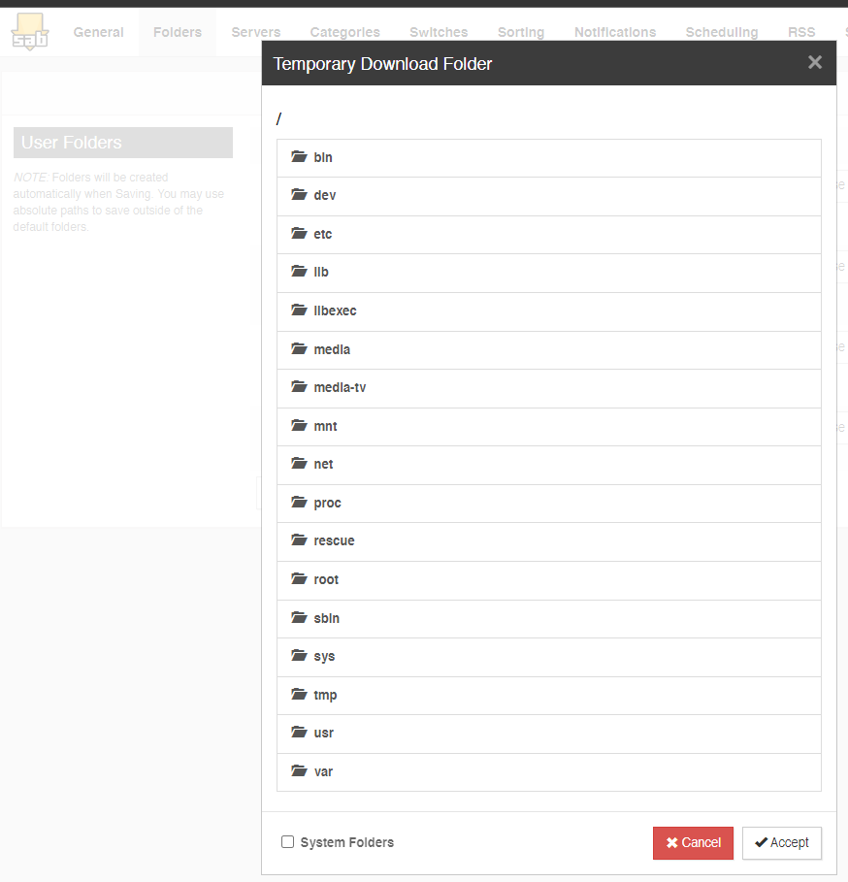Click the folder icon next to tmp
Image resolution: width=848 pixels, height=882 pixels.
299,694
